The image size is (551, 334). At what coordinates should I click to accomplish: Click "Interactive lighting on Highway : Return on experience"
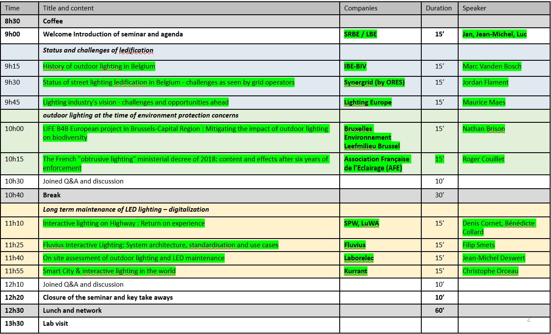coord(124,223)
